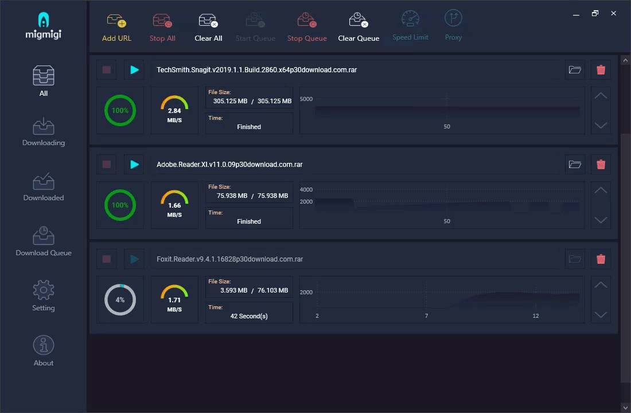Screen dimensions: 631x413
Task: Select the Adobe.Reader.XI file name
Action: click(x=229, y=164)
